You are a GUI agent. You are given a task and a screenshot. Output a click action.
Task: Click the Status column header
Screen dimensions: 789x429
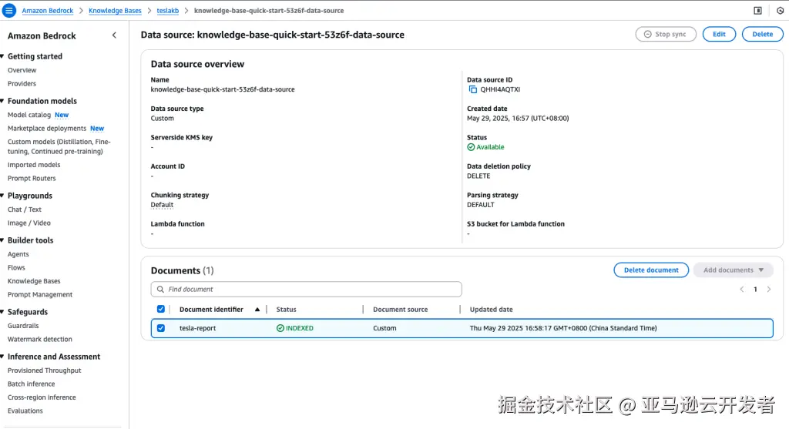tap(287, 310)
